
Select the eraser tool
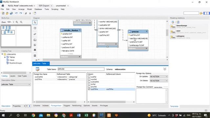pos(35,34)
